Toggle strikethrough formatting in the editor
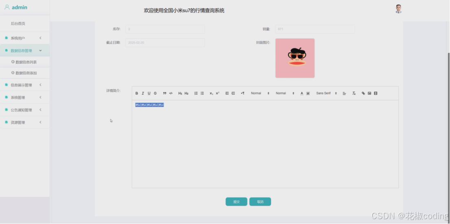Screen dimensions: 450x224 (155, 93)
